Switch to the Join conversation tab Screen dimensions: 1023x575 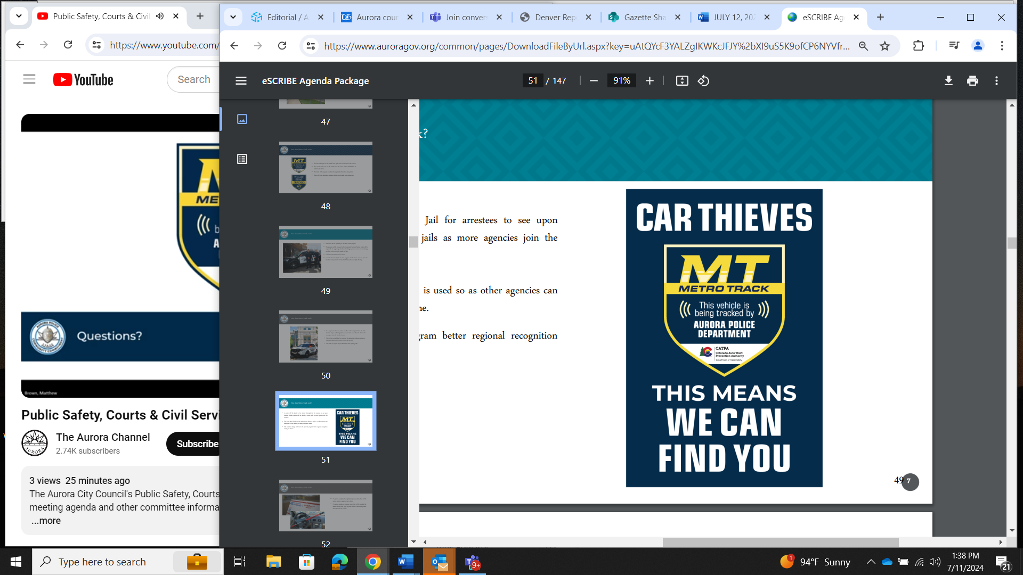(466, 17)
